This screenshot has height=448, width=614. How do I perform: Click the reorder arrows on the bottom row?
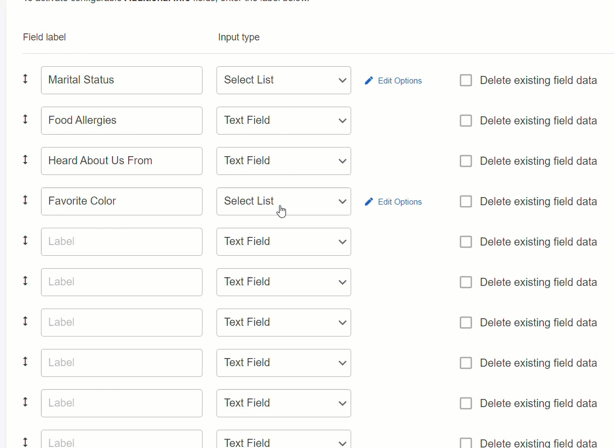point(25,443)
